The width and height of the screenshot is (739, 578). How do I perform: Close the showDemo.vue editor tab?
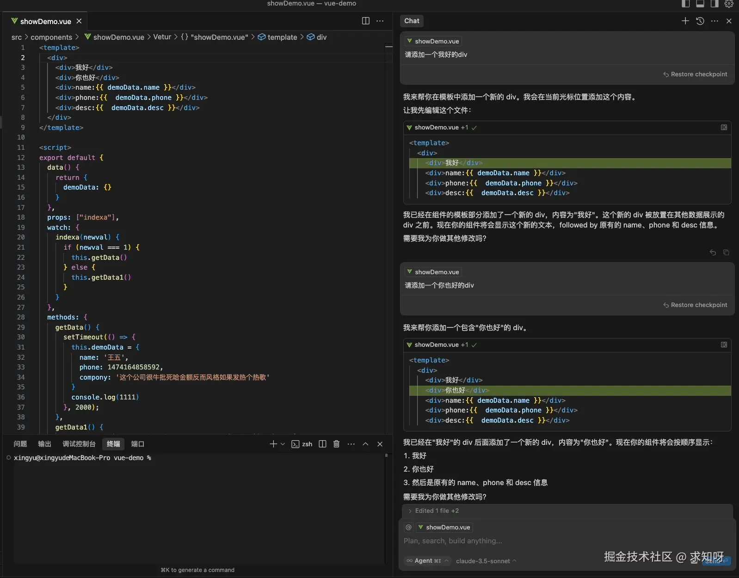[x=79, y=21]
